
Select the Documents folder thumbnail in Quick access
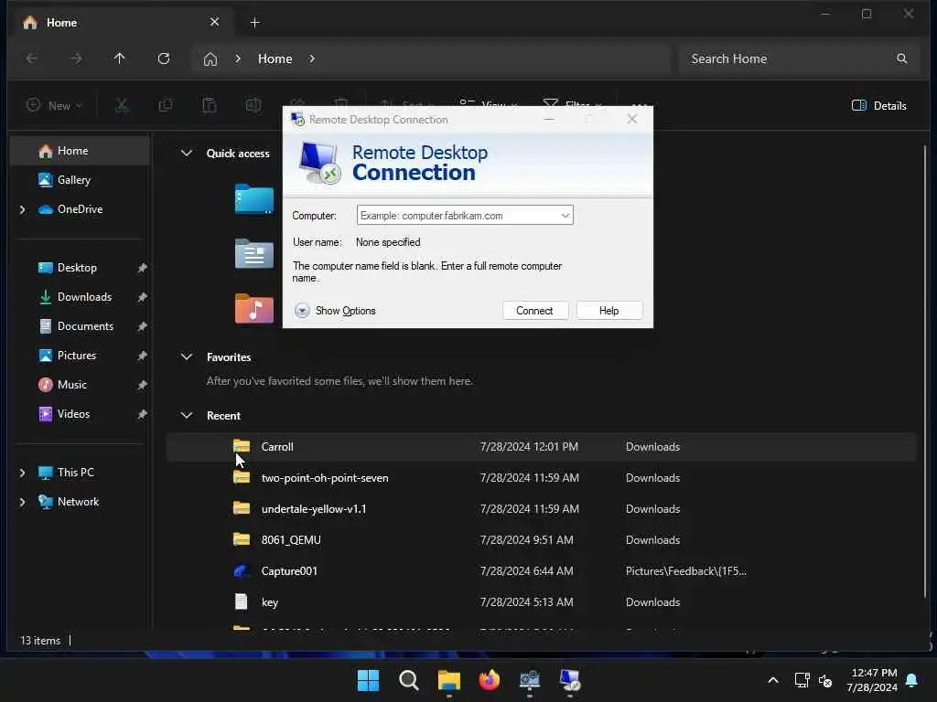(x=254, y=254)
